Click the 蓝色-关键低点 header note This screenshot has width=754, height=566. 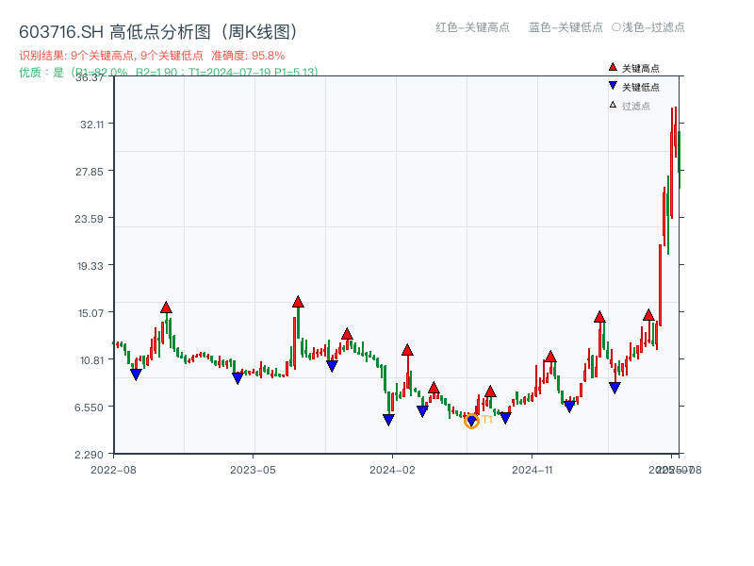(x=565, y=27)
